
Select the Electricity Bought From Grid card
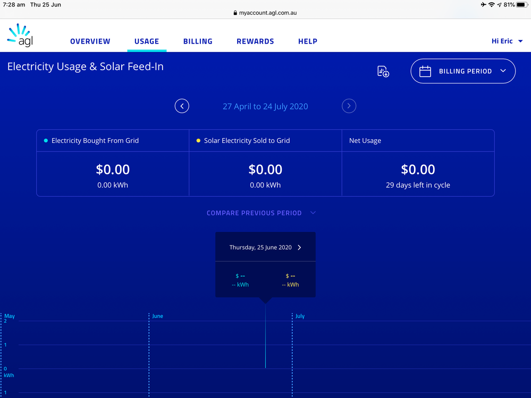[113, 163]
